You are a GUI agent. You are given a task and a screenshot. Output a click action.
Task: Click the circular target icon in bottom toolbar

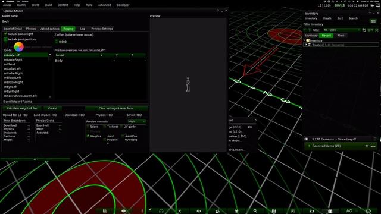(x=293, y=211)
